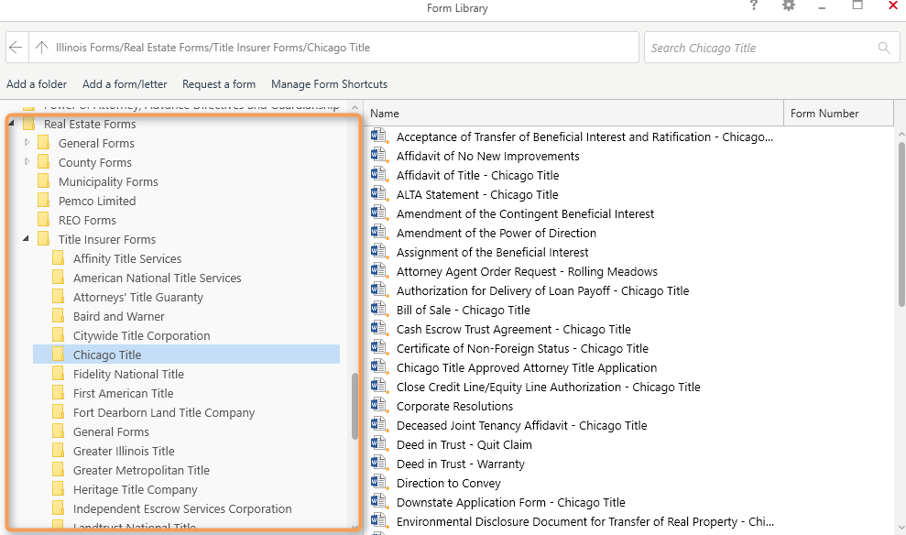The image size is (906, 535).
Task: Click the First American Title folder icon
Action: (59, 393)
